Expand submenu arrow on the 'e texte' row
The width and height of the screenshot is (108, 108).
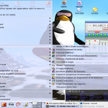[x=50, y=65]
